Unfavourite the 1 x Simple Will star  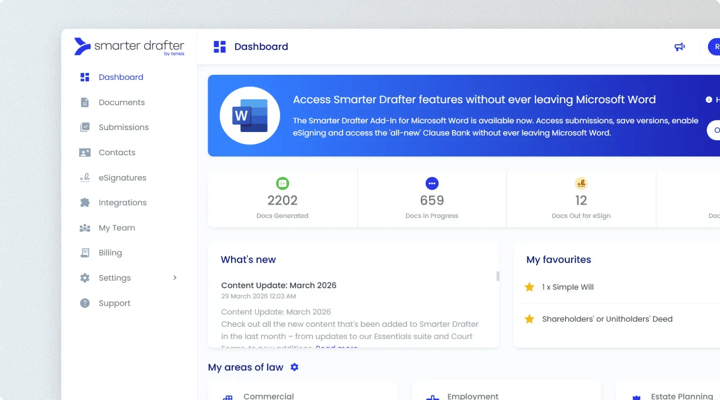point(529,287)
